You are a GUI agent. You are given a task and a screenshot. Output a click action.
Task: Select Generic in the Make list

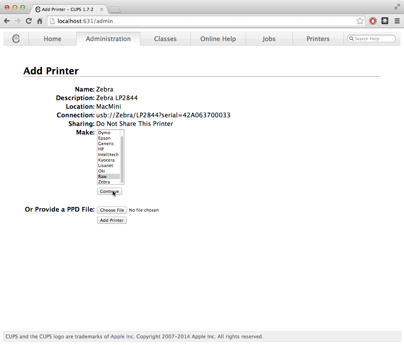(108, 144)
